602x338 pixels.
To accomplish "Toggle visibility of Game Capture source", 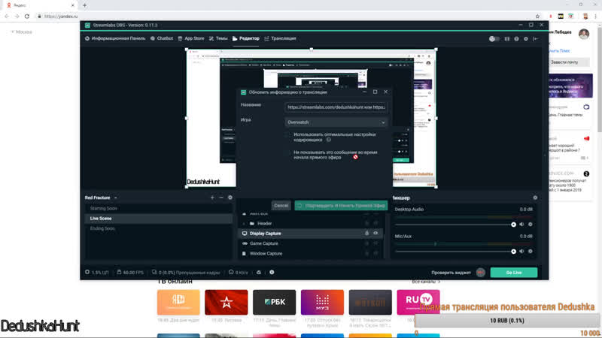I will tap(375, 243).
